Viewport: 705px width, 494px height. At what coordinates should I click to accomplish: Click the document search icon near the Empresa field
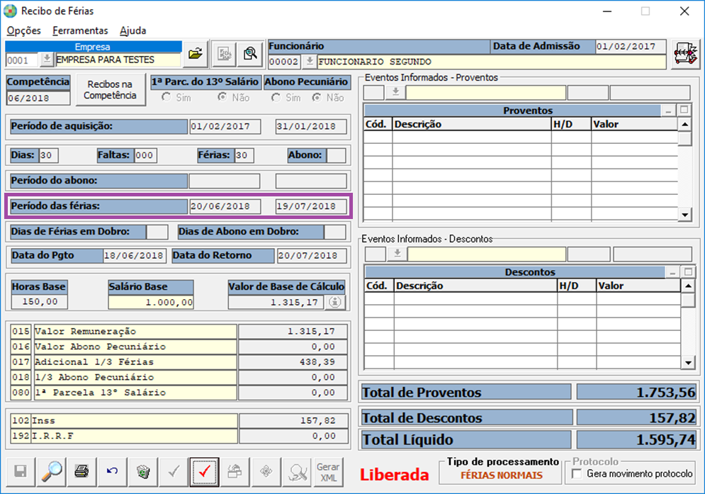click(x=250, y=54)
